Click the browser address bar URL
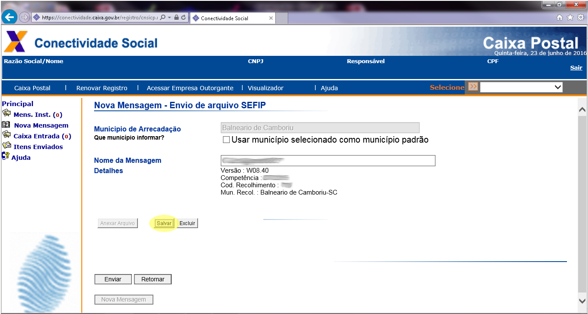This screenshot has width=588, height=314. tap(100, 18)
